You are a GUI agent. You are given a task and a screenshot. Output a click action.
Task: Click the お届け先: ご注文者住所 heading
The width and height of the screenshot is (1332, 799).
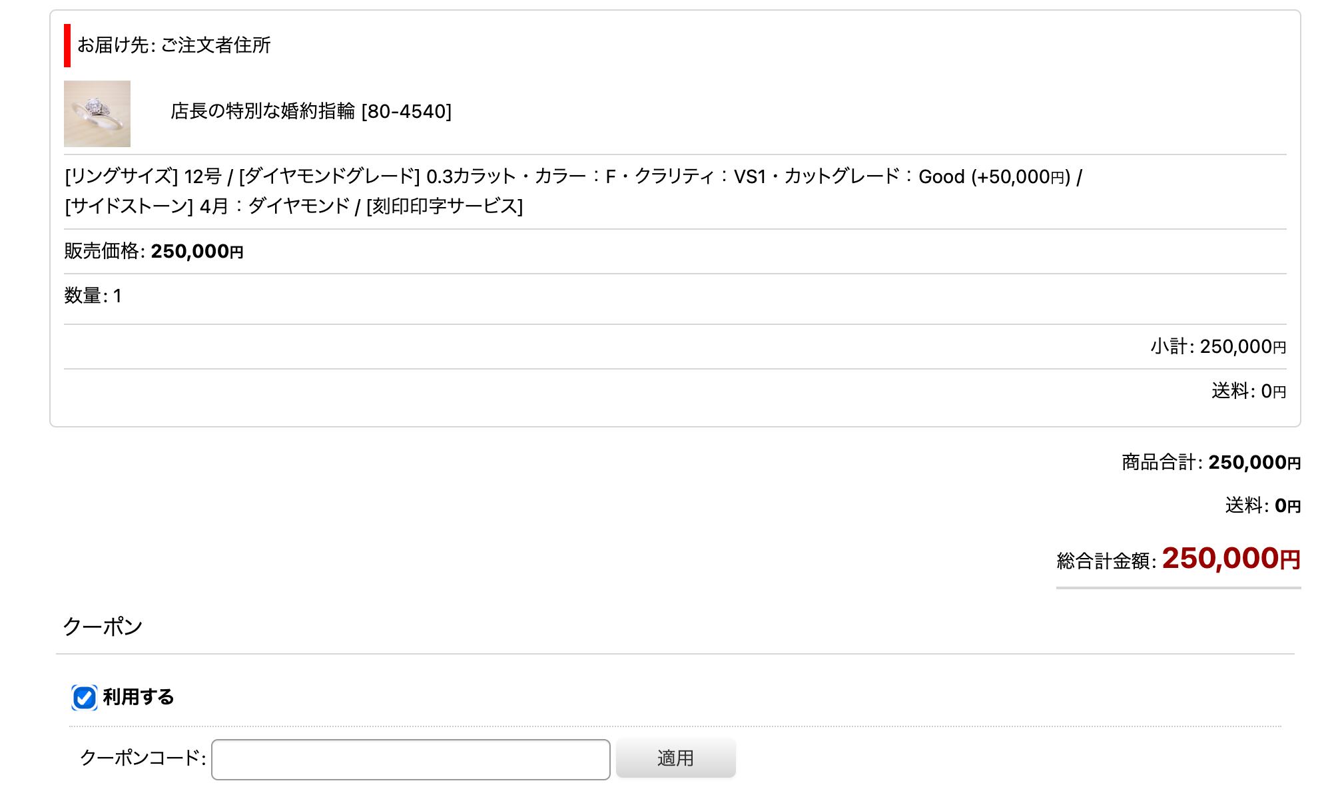pos(174,45)
